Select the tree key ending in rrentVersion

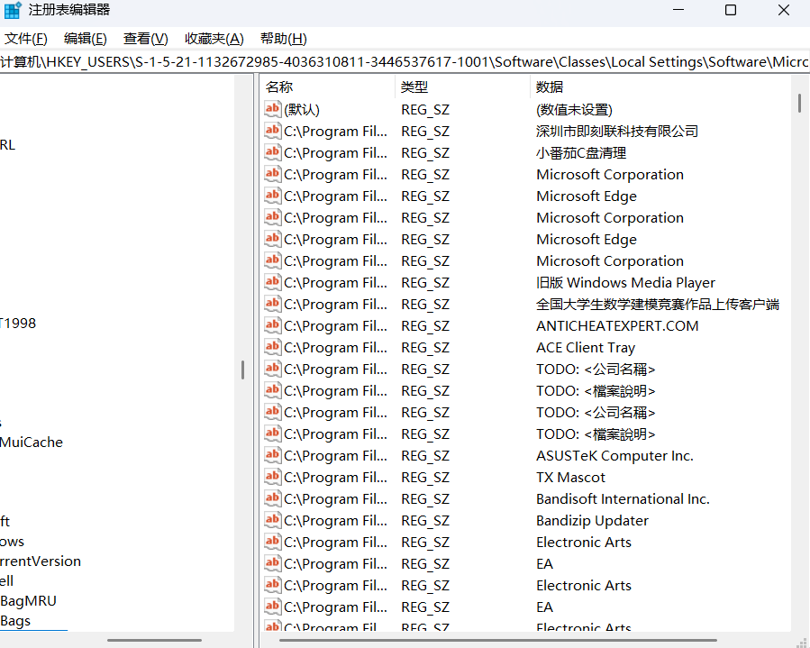(x=41, y=561)
